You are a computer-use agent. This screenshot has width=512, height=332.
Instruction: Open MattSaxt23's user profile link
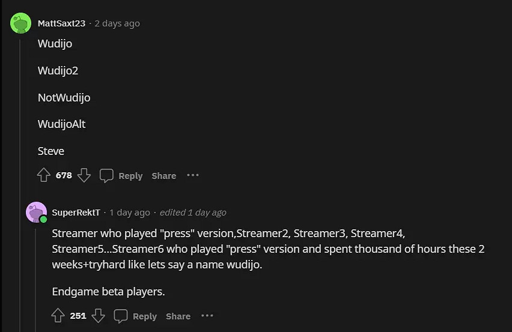pos(61,23)
